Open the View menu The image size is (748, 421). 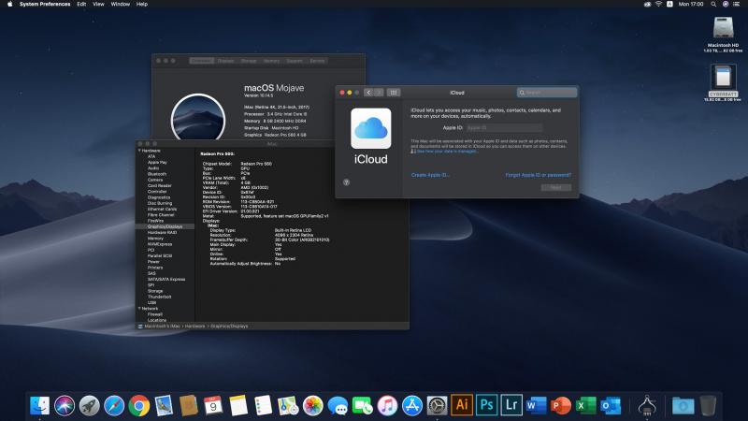coord(98,4)
